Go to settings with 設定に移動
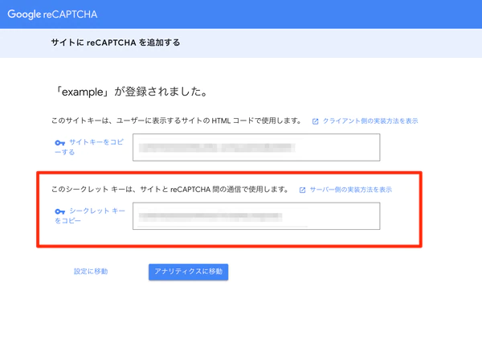This screenshot has height=348, width=482. (91, 271)
